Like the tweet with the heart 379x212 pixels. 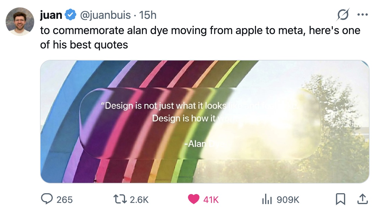pos(193,199)
